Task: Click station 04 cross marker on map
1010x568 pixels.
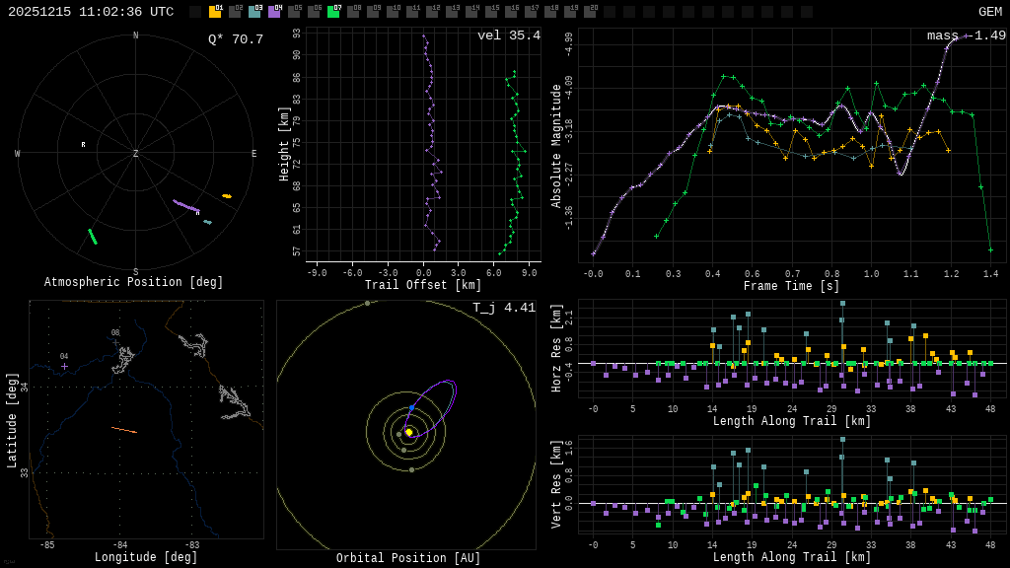Action: [64, 366]
